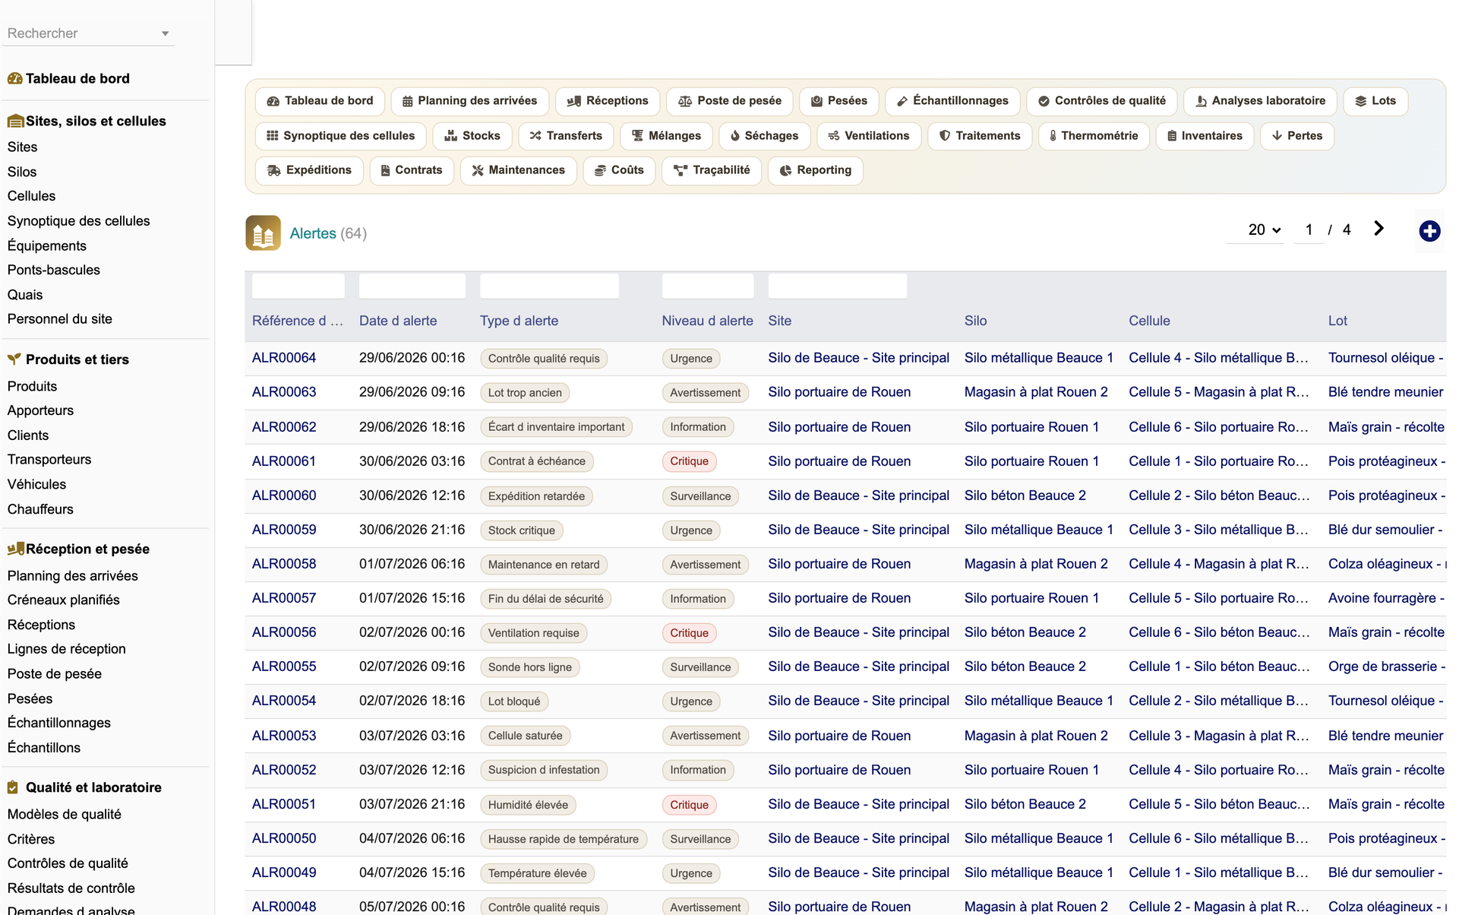Open Ponts-bascules in sidebar
The width and height of the screenshot is (1478, 915).
click(54, 270)
